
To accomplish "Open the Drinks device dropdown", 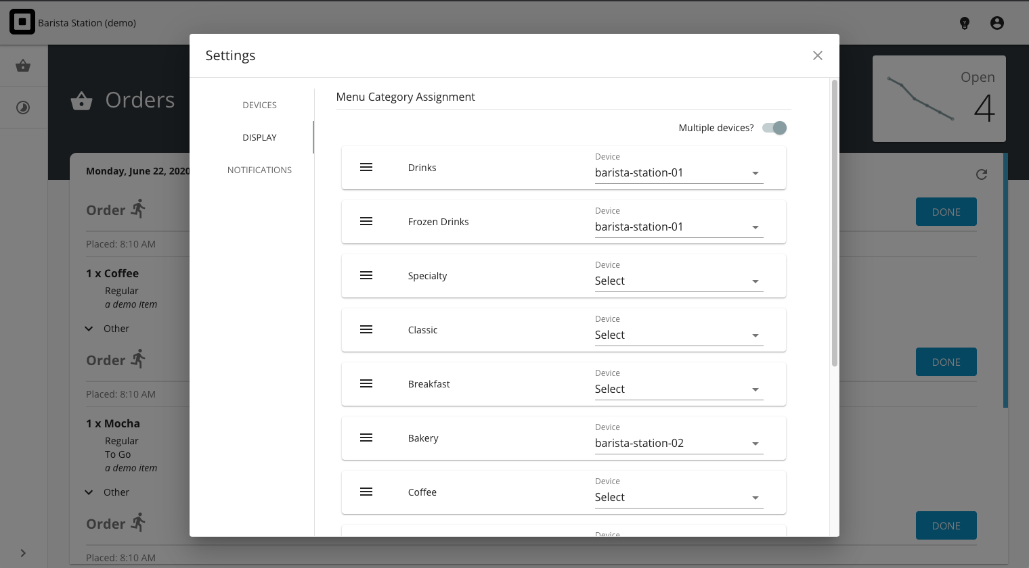I will point(679,173).
